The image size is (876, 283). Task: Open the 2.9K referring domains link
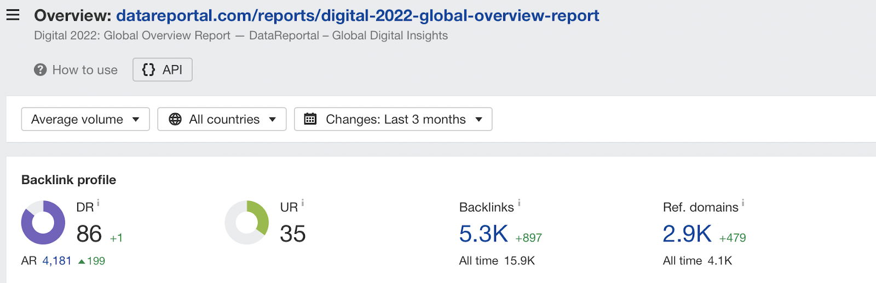click(x=687, y=234)
